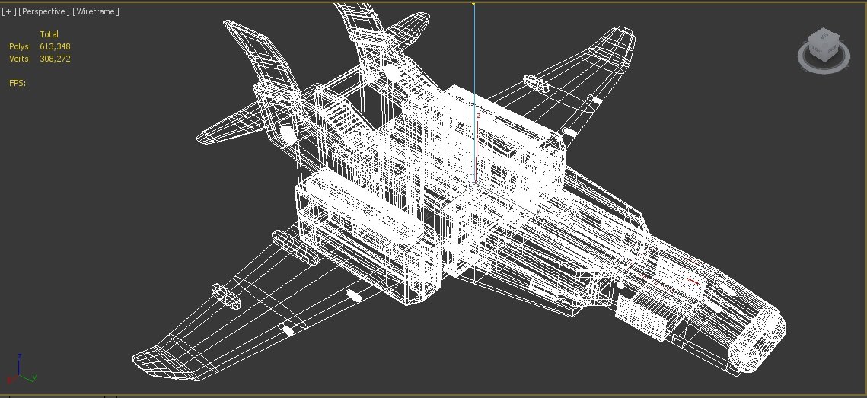867x398 pixels.
Task: Click the ViewCube's right-facing side face
Action: (830, 50)
